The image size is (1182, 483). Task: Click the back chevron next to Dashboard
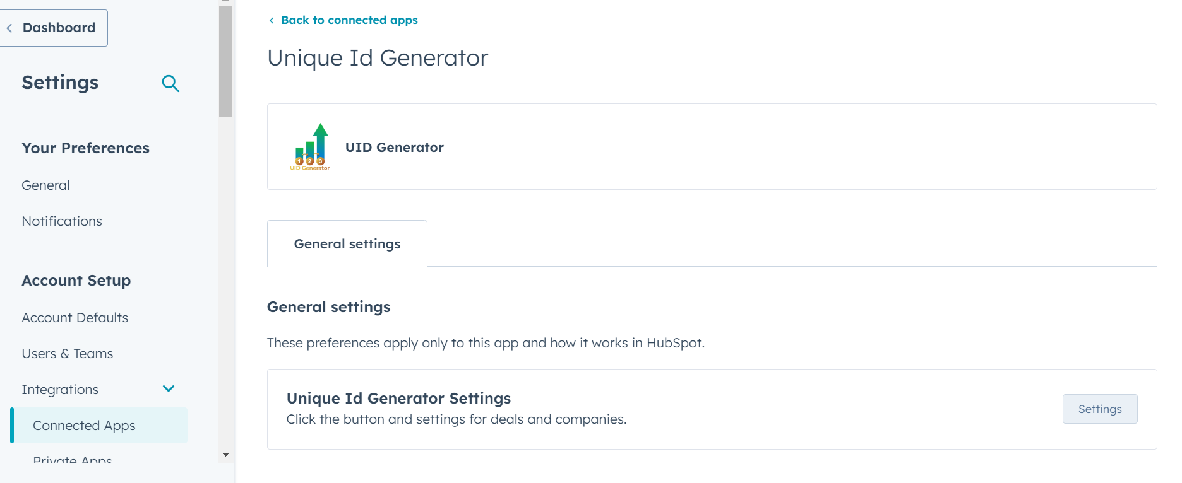[9, 28]
